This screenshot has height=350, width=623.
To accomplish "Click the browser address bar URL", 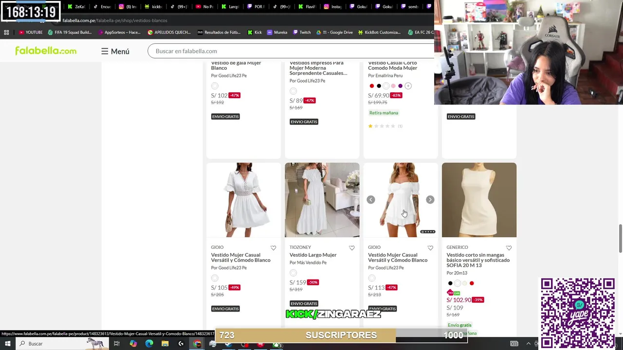I will pyautogui.click(x=115, y=20).
